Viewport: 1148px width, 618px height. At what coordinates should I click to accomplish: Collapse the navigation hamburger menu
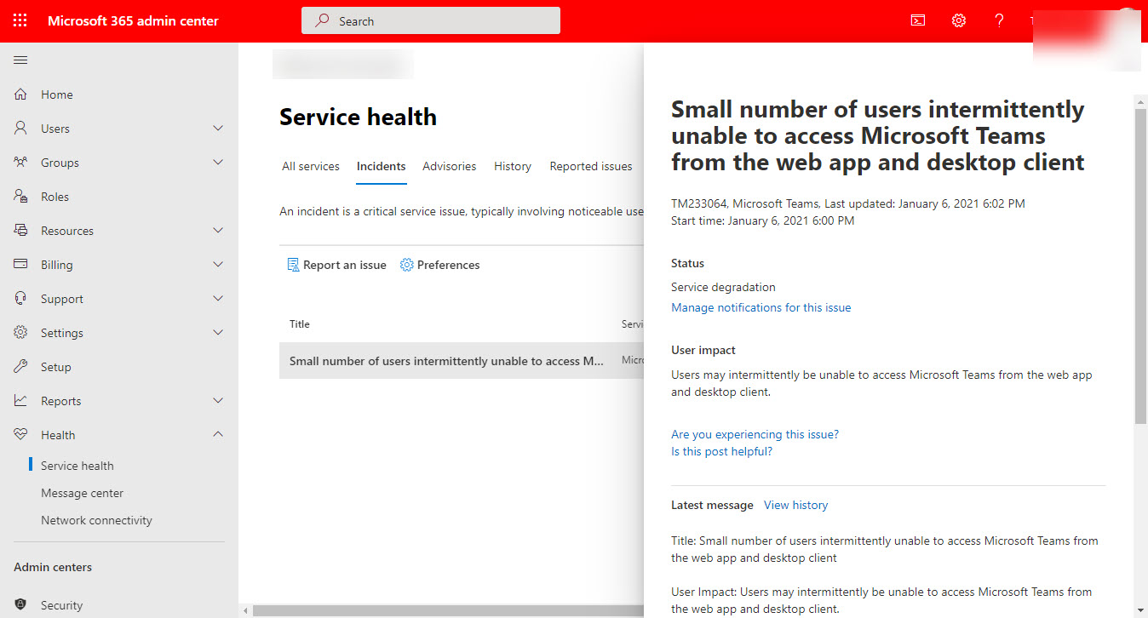point(20,60)
